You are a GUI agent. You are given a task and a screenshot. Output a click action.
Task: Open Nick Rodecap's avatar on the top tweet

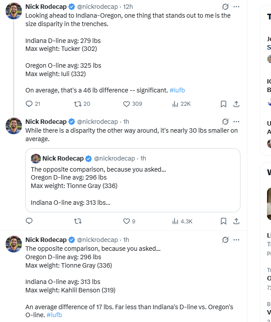tap(14, 11)
